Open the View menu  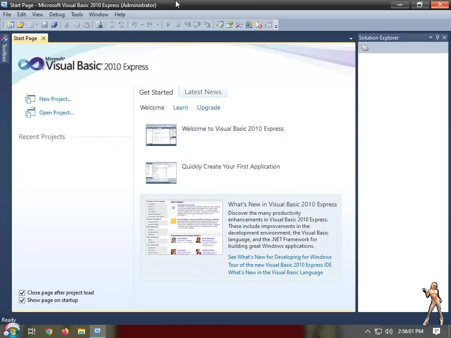pyautogui.click(x=37, y=15)
